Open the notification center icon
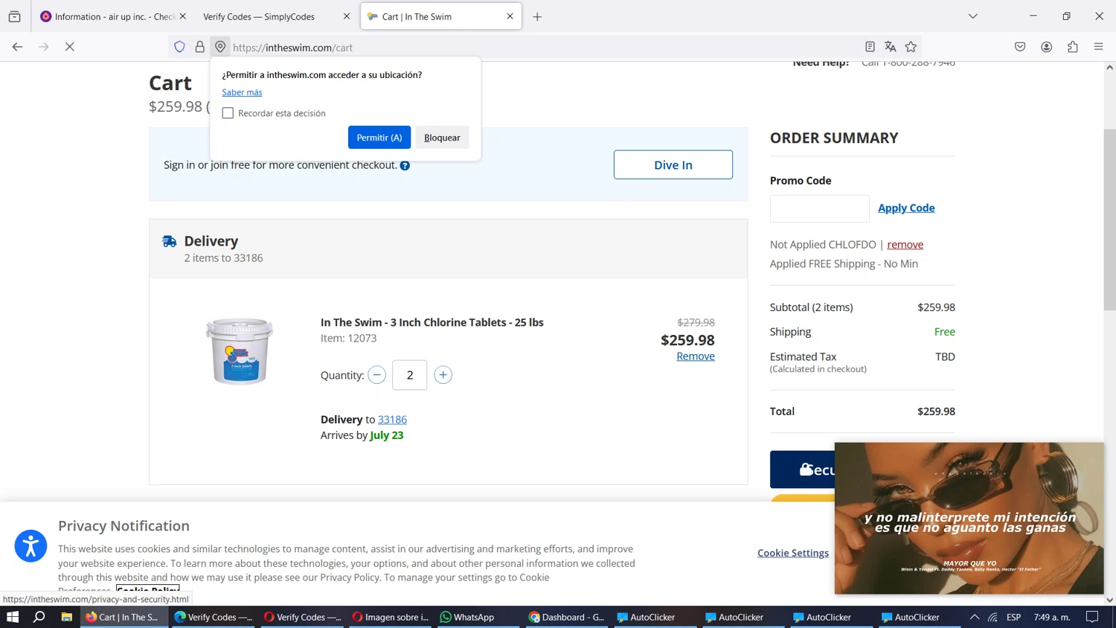This screenshot has height=628, width=1116. (1092, 617)
